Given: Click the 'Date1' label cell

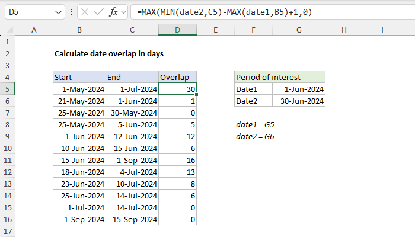Looking at the screenshot, I should coord(253,89).
